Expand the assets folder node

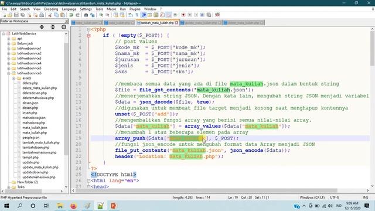pos(14,78)
